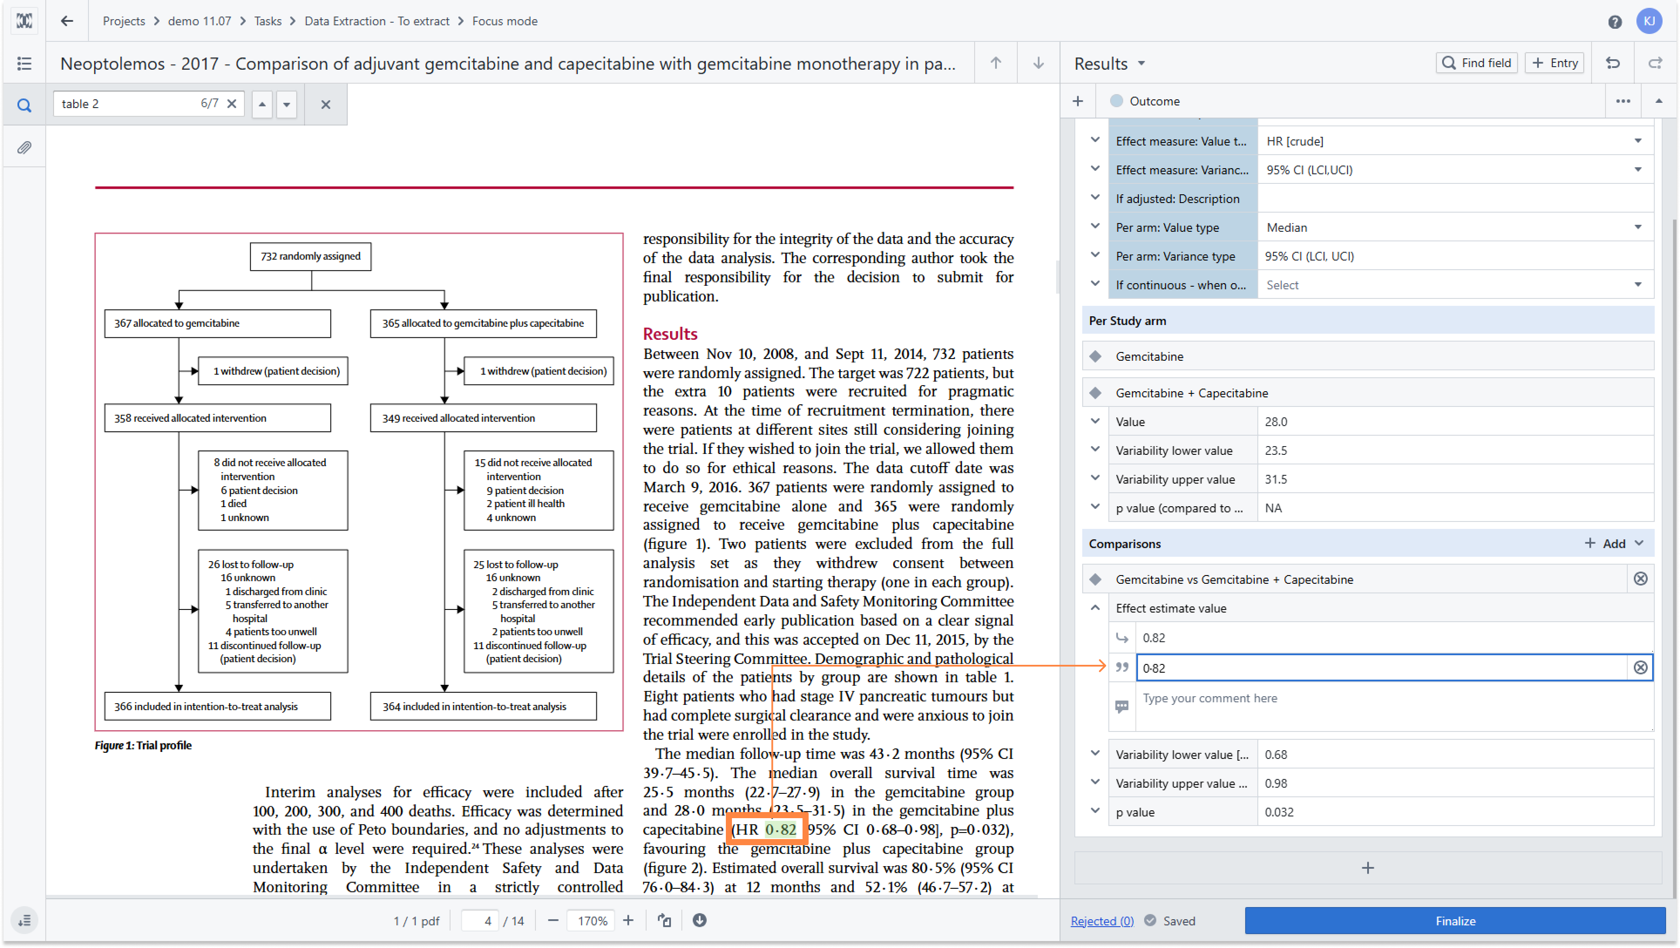Zoom in the PDF with plus
1680x948 pixels.
(628, 921)
